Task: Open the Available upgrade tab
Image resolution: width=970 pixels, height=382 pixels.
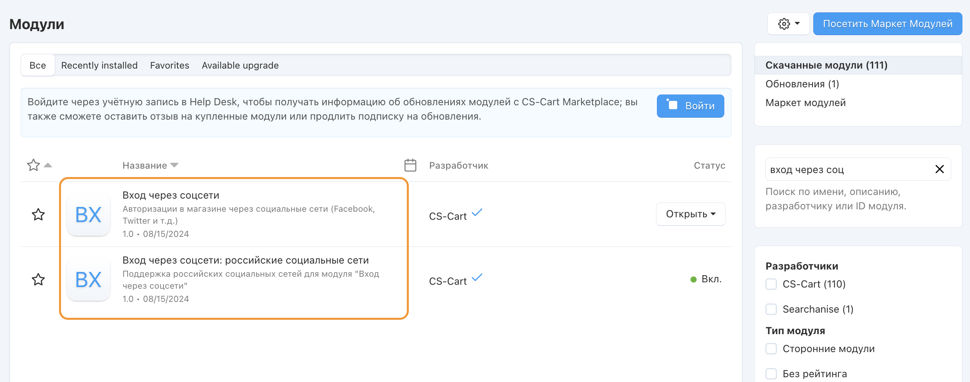Action: click(240, 65)
